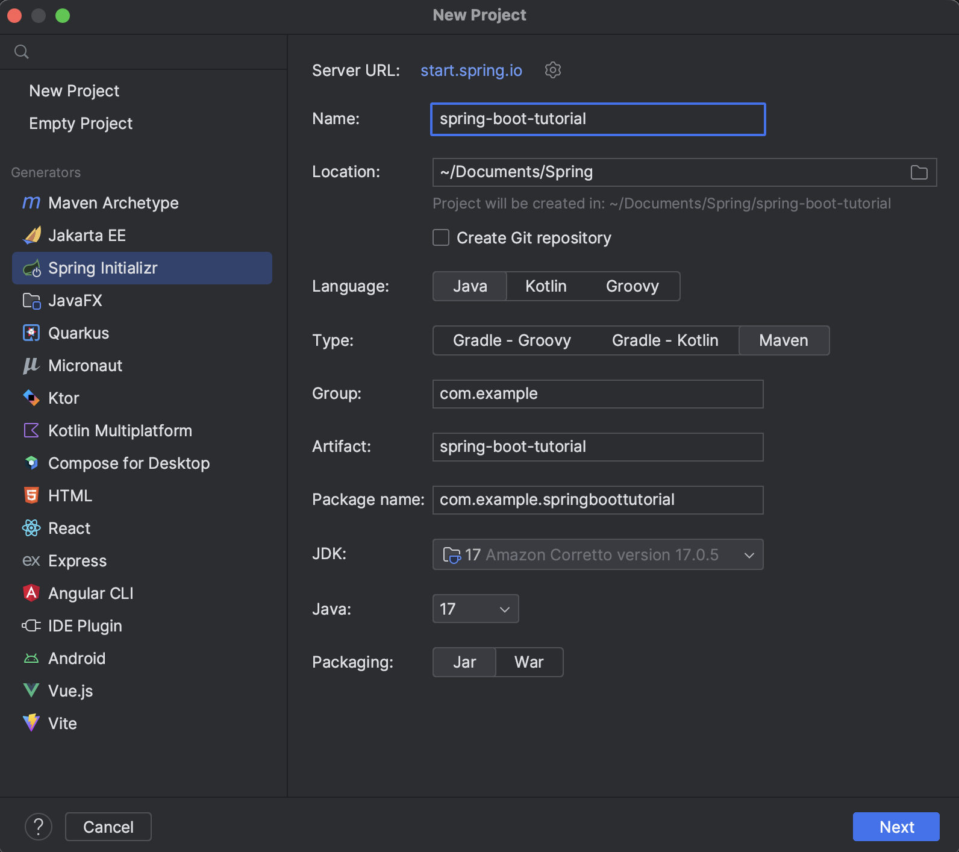Click the search magnifier icon
Screen dimensions: 959x852
click(22, 52)
